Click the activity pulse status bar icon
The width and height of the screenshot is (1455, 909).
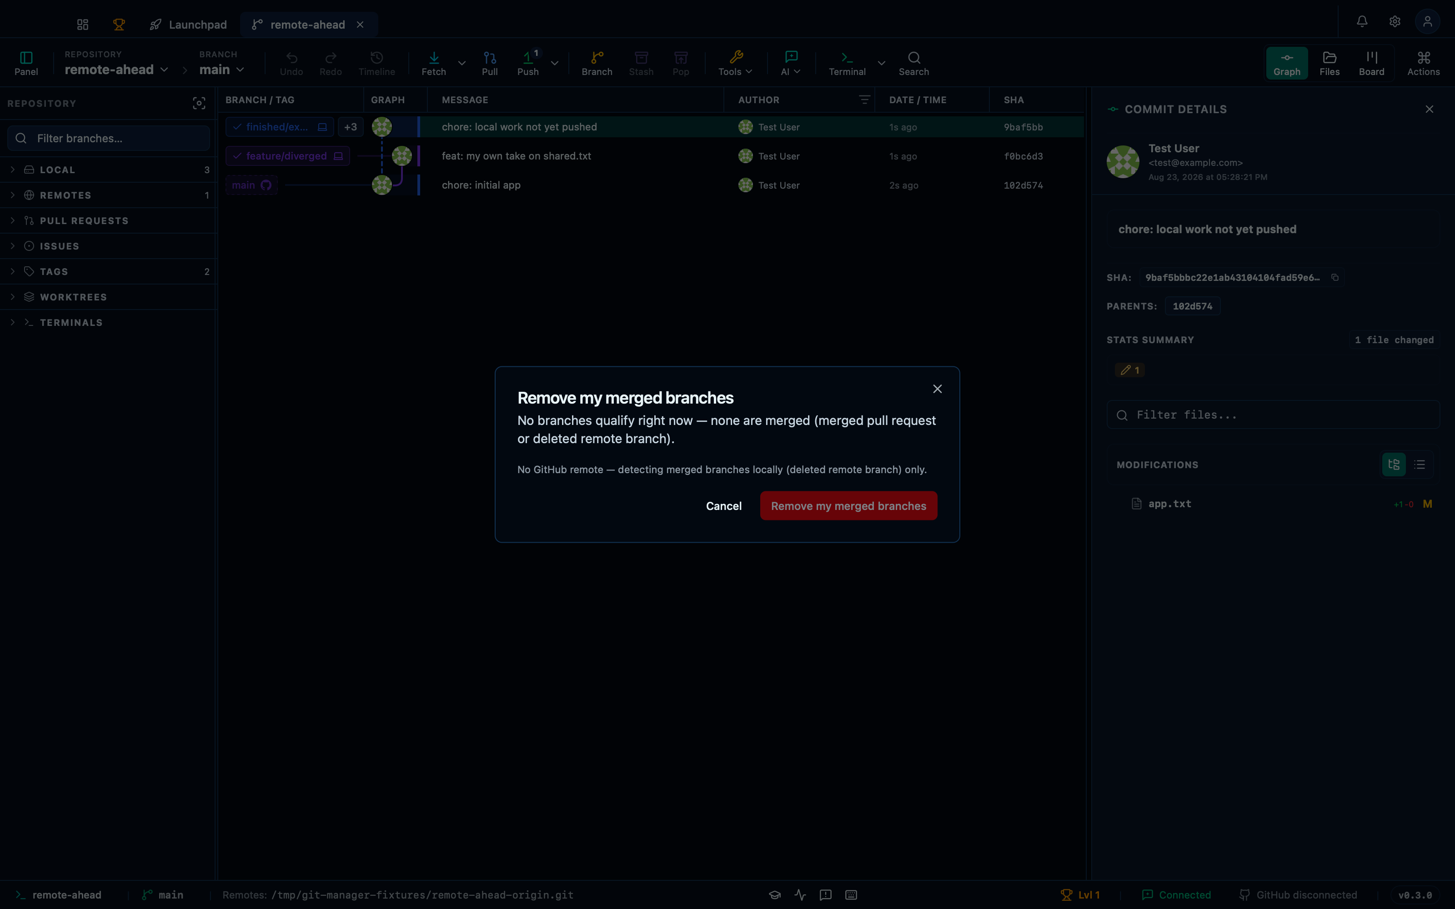coord(800,894)
